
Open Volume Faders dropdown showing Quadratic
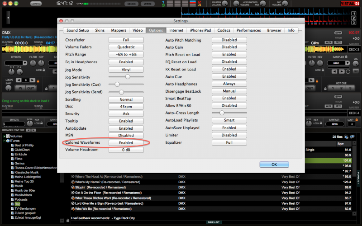click(126, 47)
